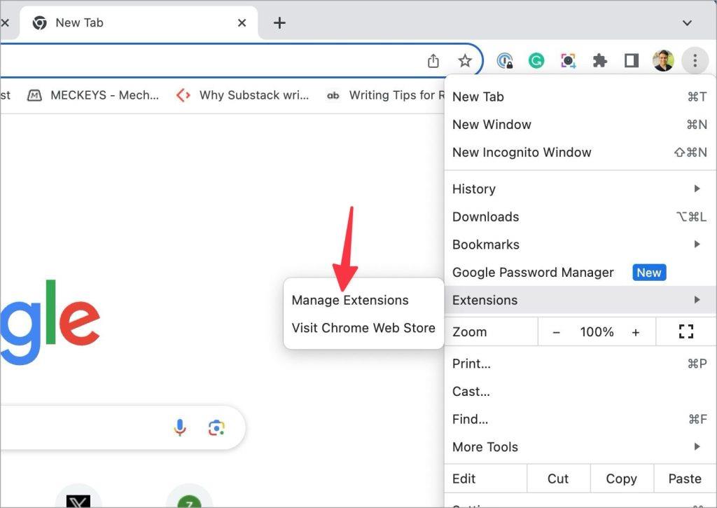Select Cast... from the menu
Viewport: 717px width, 508px height.
point(580,392)
